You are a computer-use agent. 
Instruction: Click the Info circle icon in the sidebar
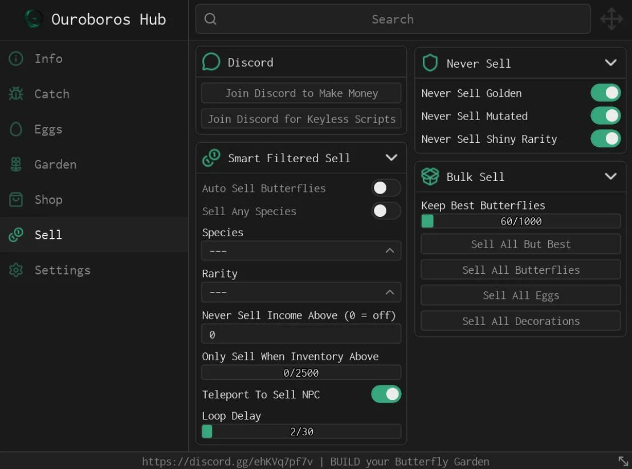pyautogui.click(x=16, y=59)
